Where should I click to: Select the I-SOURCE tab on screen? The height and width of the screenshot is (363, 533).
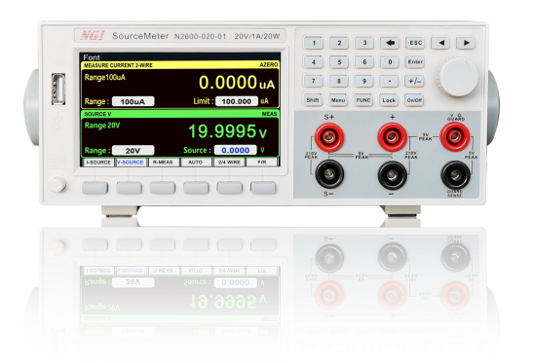pyautogui.click(x=98, y=163)
